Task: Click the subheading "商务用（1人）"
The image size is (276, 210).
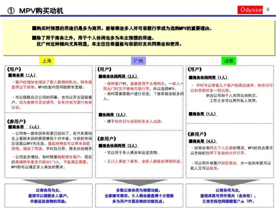Action: [203, 114]
